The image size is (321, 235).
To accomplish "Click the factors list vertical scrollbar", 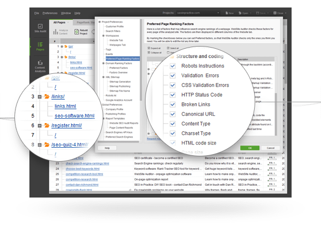I will pos(276,114).
